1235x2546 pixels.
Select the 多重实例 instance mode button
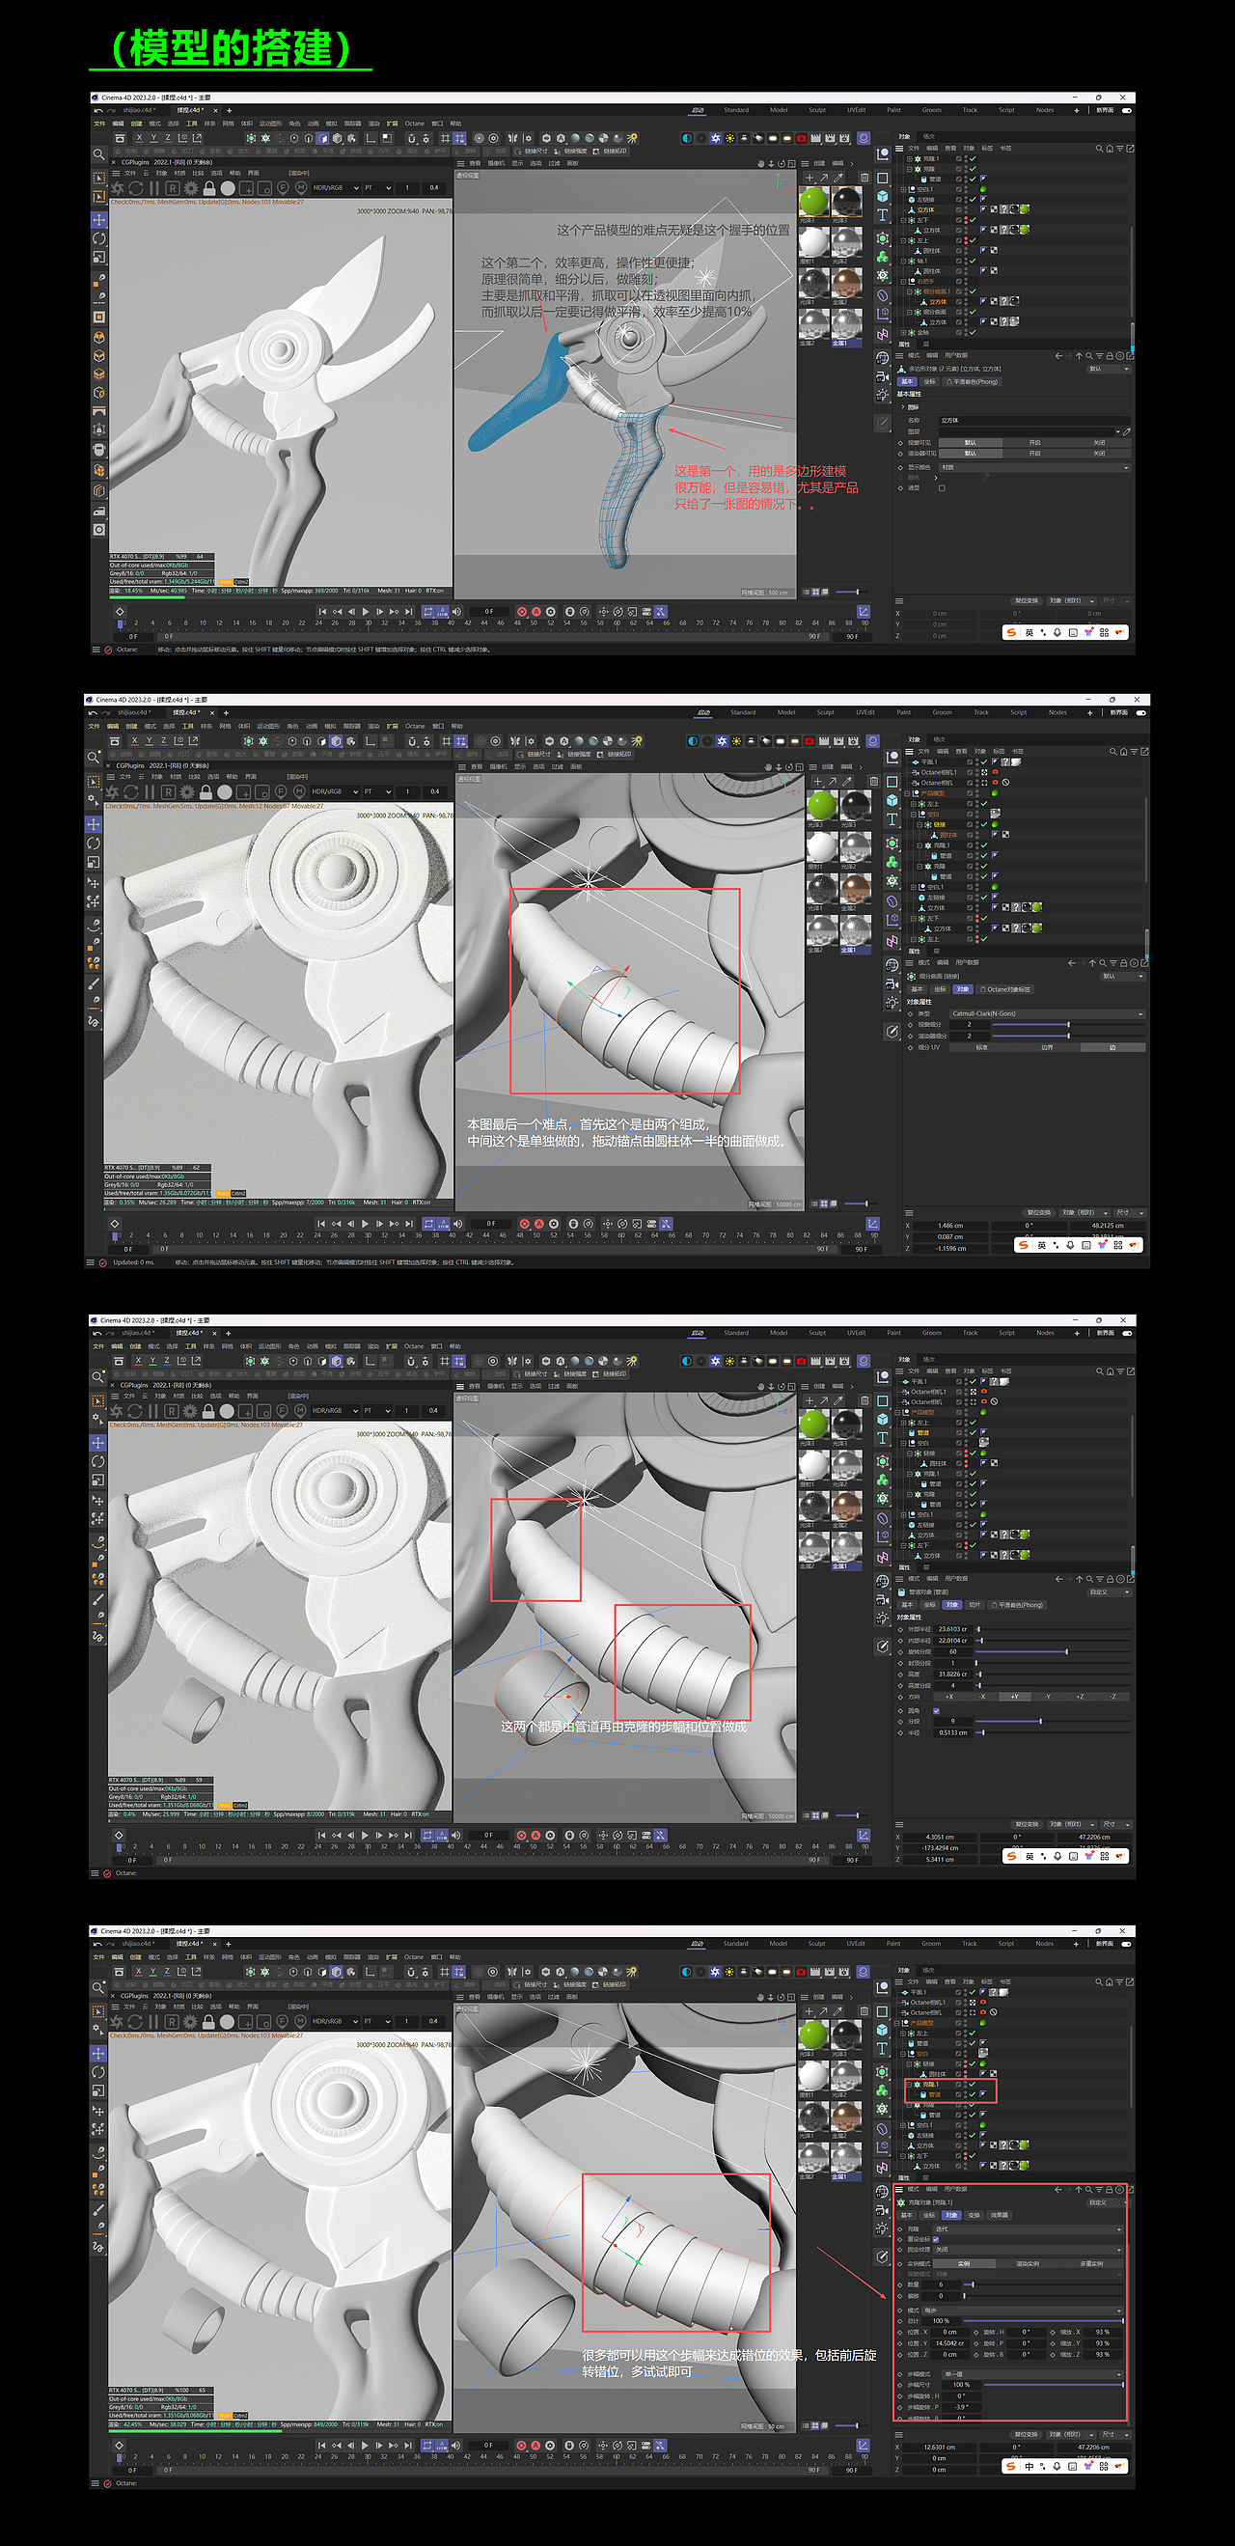pos(1092,2263)
